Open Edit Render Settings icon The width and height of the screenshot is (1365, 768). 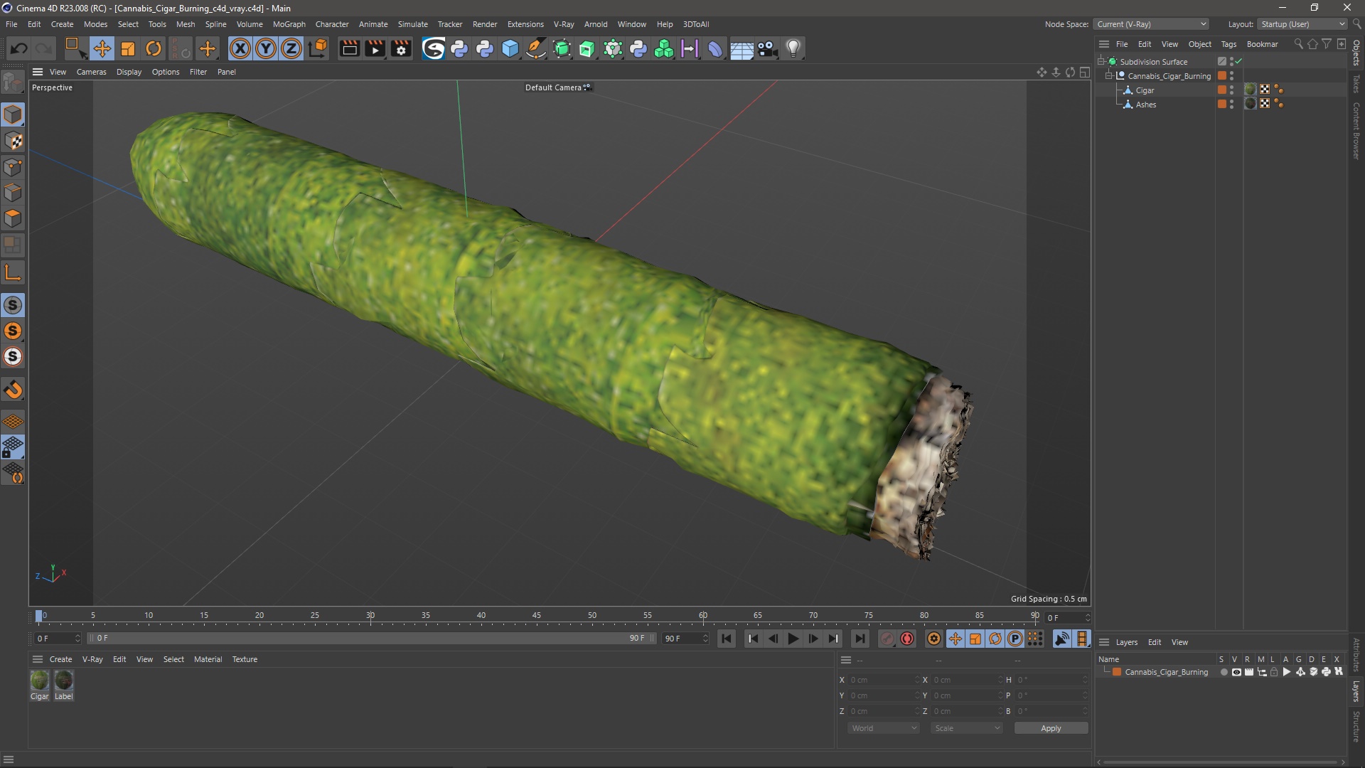(401, 48)
